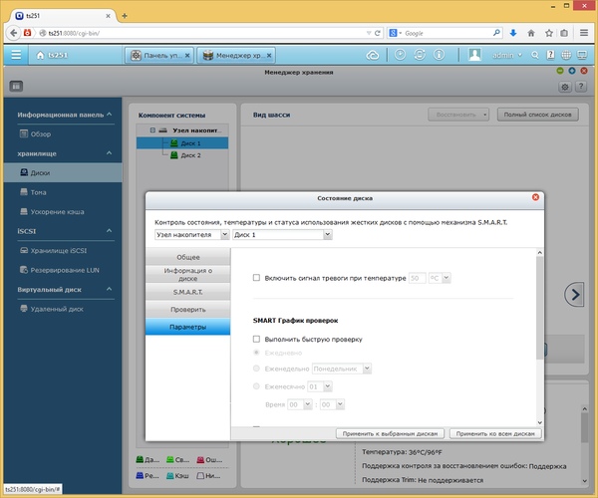
Task: Open Восстановить dropdown button
Action: 458,115
